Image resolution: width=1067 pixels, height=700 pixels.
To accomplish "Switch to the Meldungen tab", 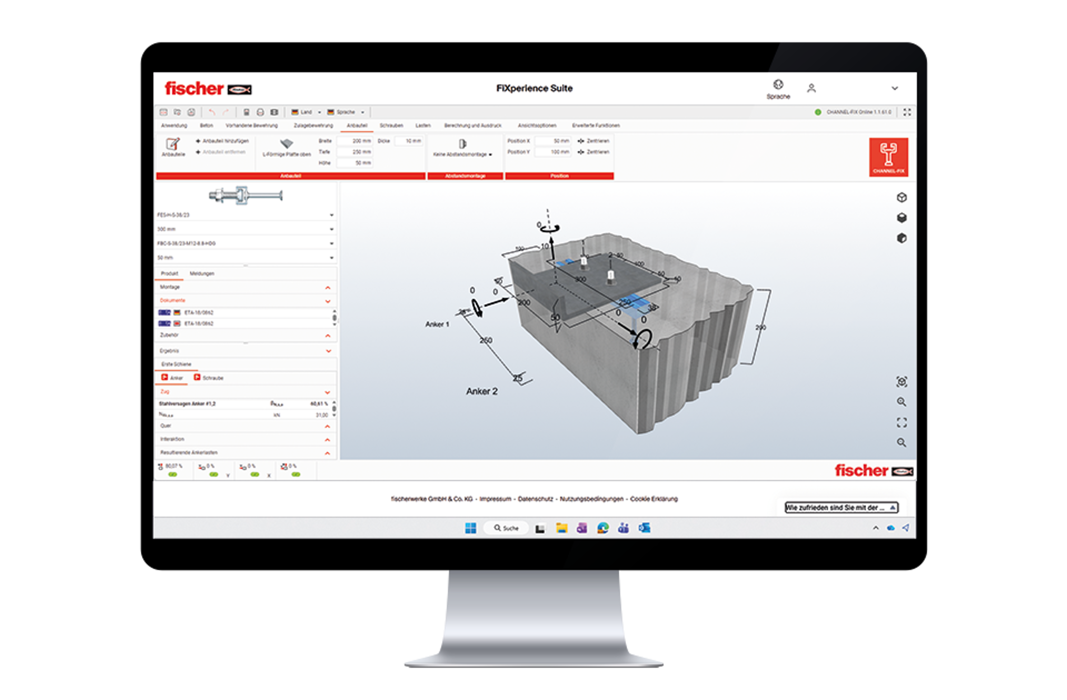I will pyautogui.click(x=202, y=274).
